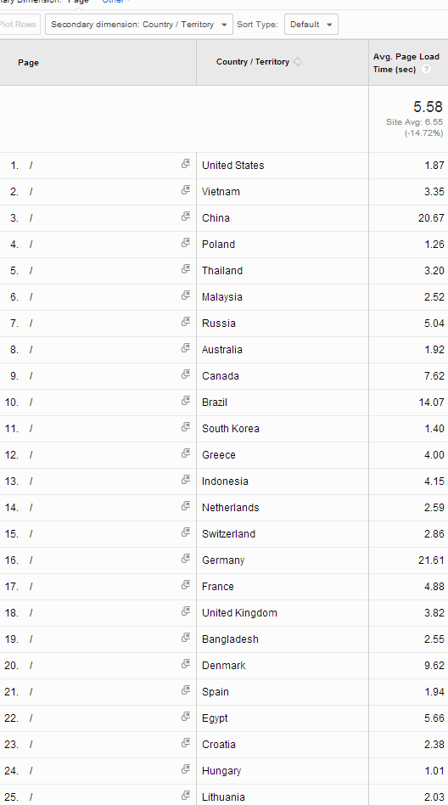Open Lithuania row external page icon
The width and height of the screenshot is (448, 805).
(185, 796)
